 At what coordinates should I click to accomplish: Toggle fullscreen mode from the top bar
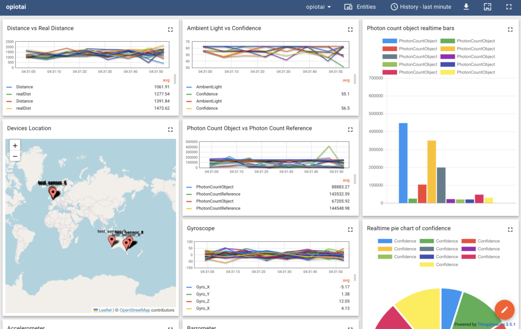coord(509,7)
